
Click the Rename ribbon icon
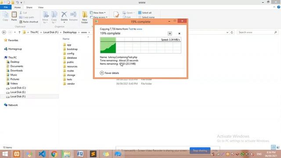73,16
